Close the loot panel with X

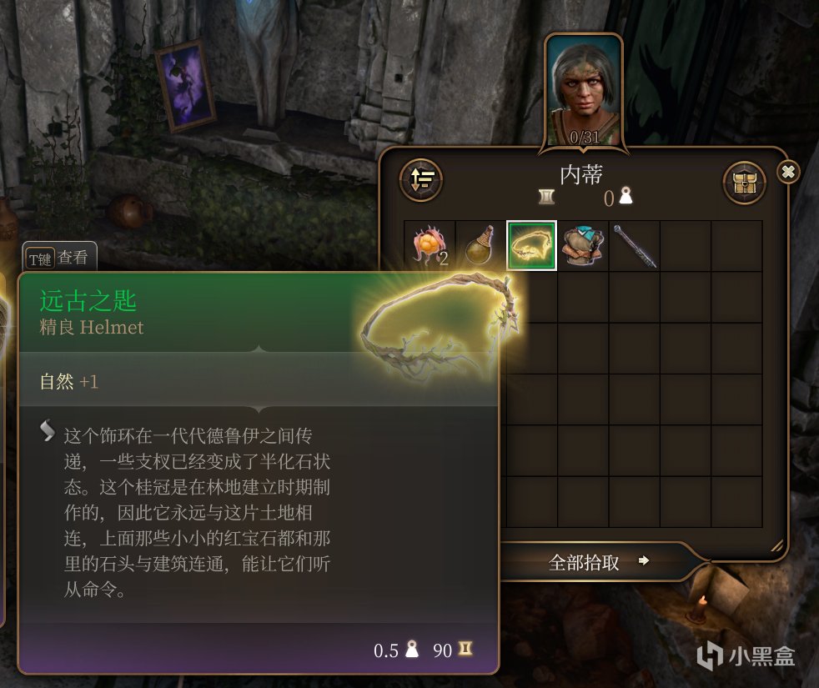[788, 171]
